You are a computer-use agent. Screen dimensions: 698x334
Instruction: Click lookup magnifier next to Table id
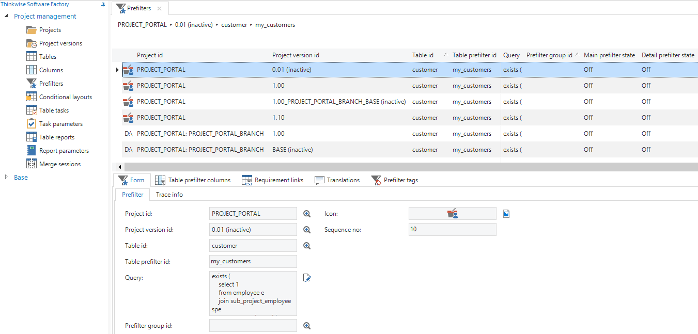pyautogui.click(x=307, y=246)
